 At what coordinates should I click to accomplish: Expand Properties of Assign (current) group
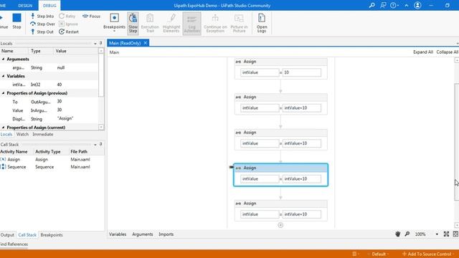(x=3, y=128)
